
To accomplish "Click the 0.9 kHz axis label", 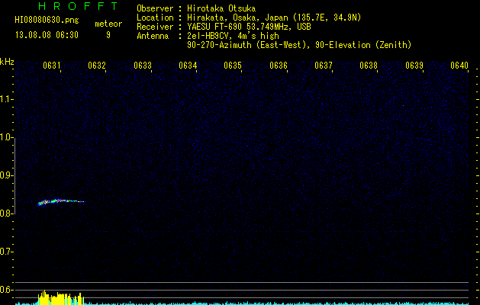I will tap(6, 175).
